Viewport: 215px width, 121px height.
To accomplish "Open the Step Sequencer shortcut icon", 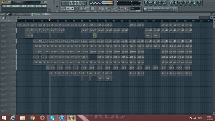I will [x=150, y=3].
